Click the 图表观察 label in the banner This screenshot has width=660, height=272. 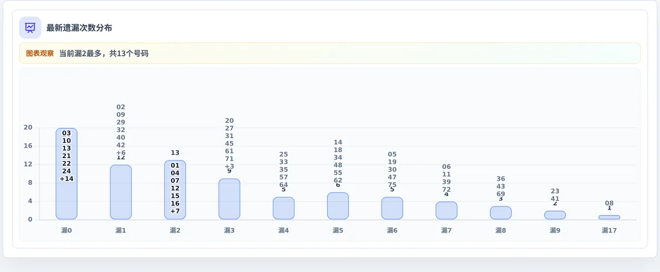point(40,53)
